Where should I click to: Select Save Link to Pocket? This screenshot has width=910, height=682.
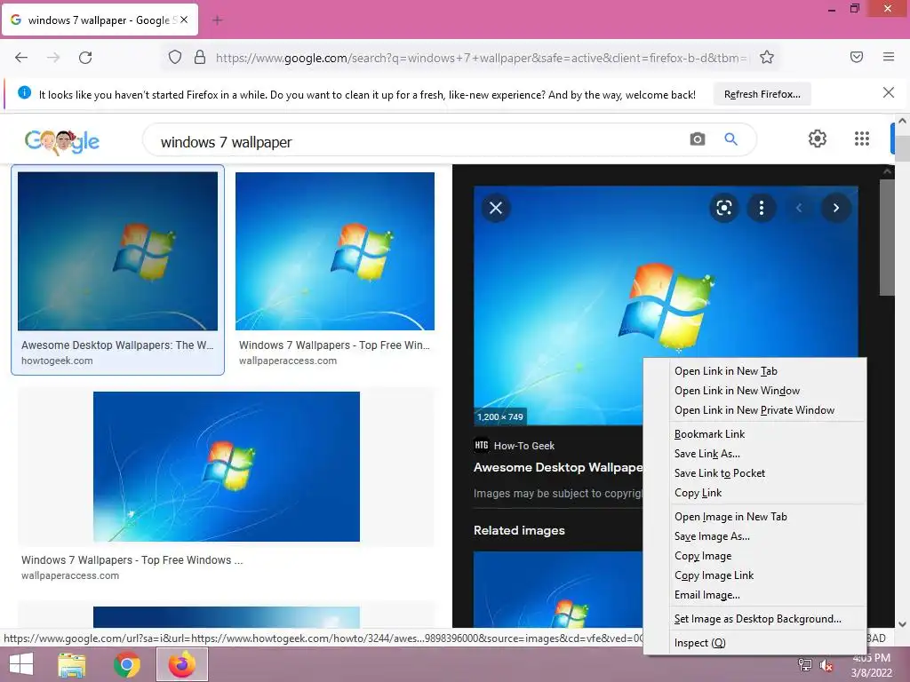point(720,473)
